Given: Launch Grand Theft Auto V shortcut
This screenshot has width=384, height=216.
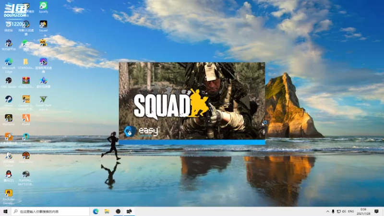Looking at the screenshot, I should click(x=43, y=103).
